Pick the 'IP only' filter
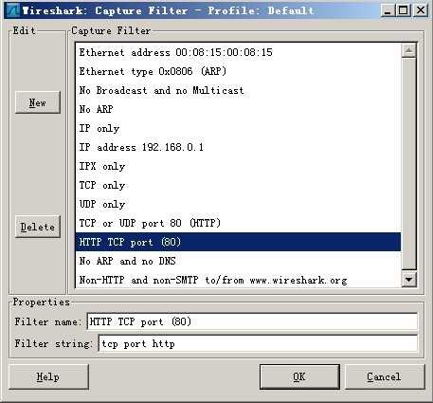433x403 pixels. click(x=238, y=128)
